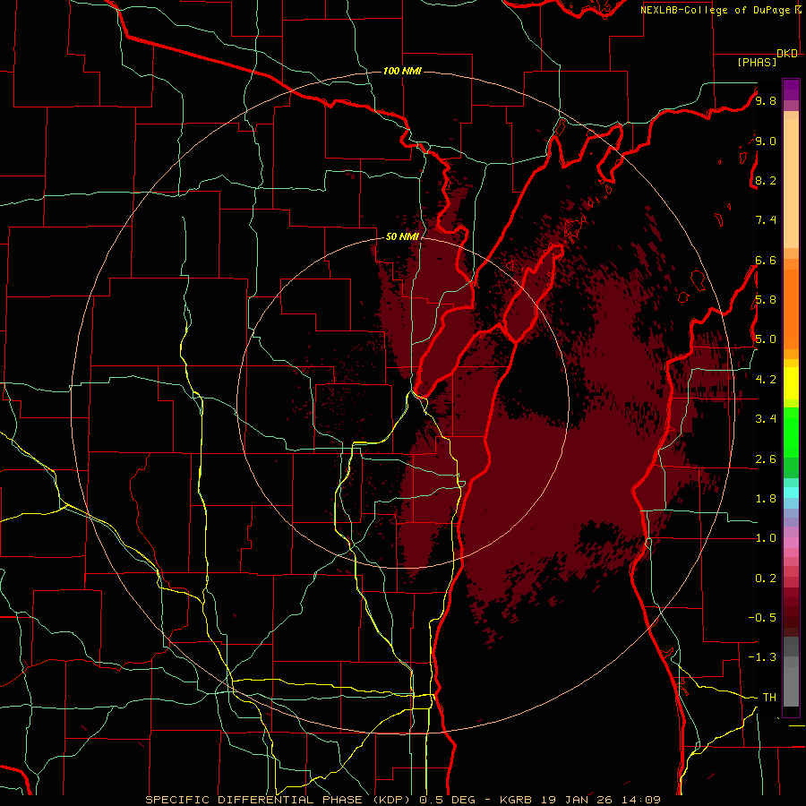806x806 pixels.
Task: Click the 2.6 scale value
Action: pos(766,459)
